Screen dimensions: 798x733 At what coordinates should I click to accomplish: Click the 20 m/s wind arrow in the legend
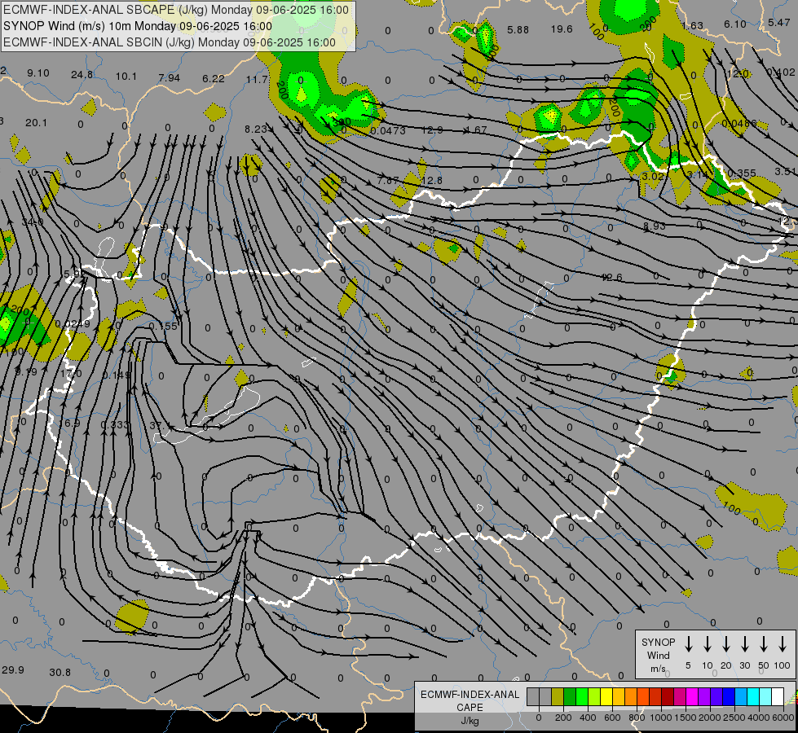click(726, 644)
